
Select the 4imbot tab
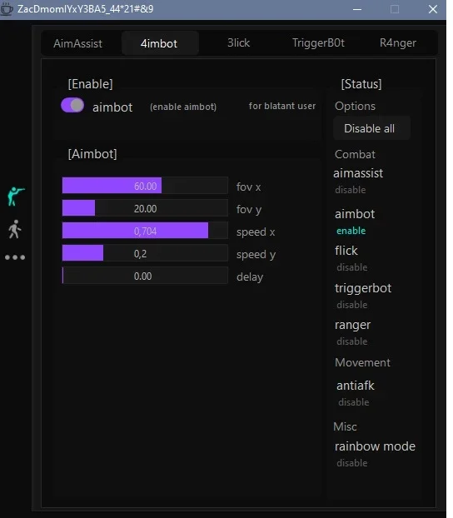[159, 43]
